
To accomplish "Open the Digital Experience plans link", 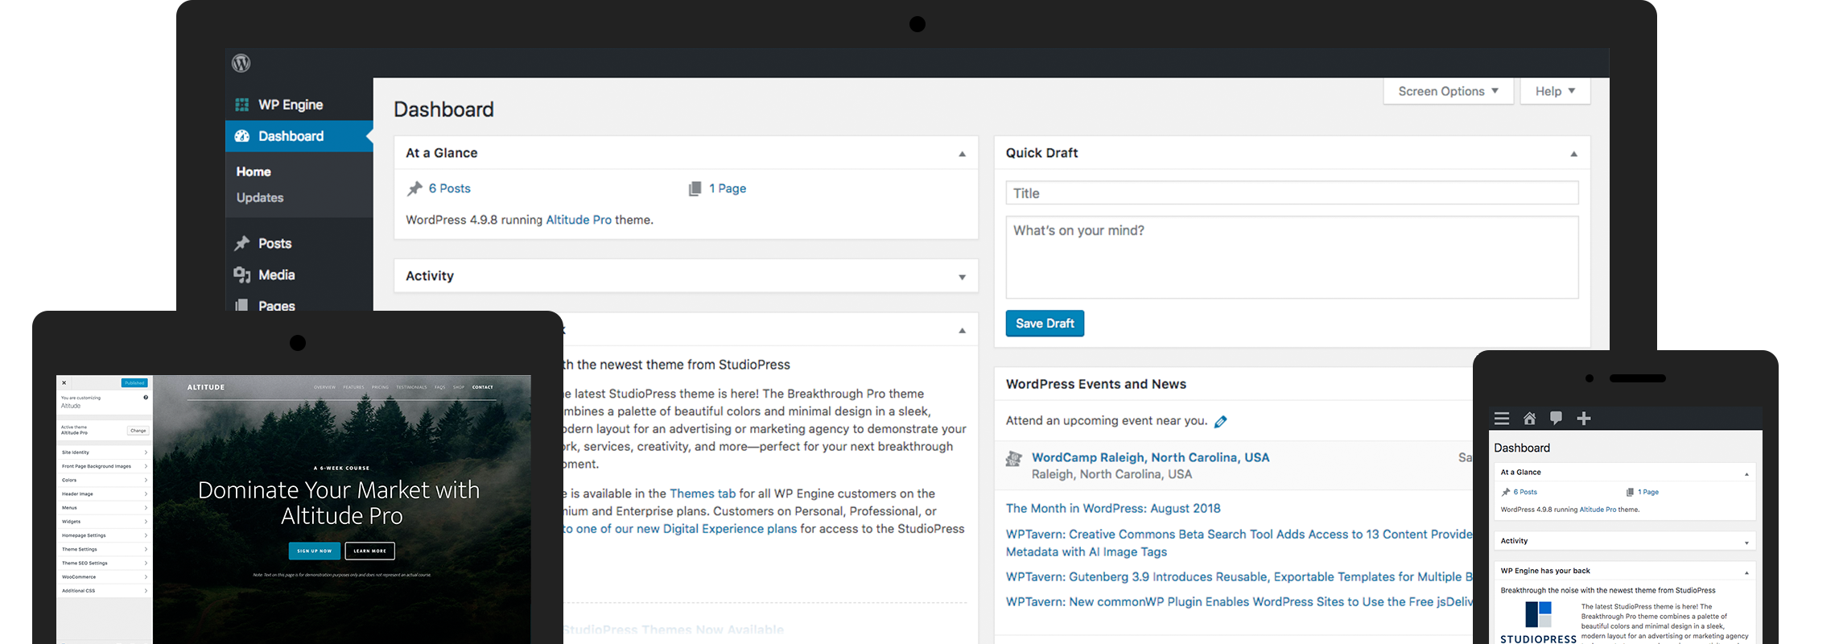I will (680, 529).
